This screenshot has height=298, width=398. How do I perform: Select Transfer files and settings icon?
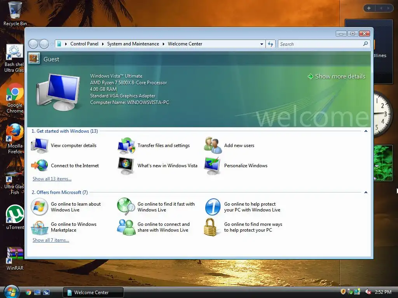click(x=126, y=146)
